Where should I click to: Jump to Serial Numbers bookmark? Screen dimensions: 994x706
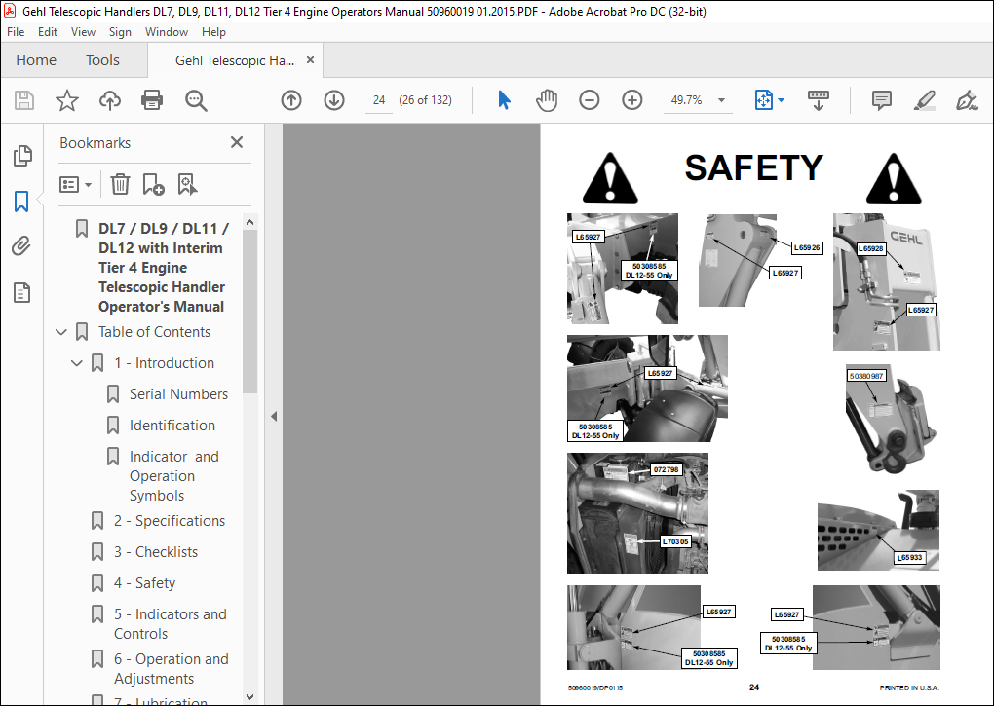coord(178,393)
